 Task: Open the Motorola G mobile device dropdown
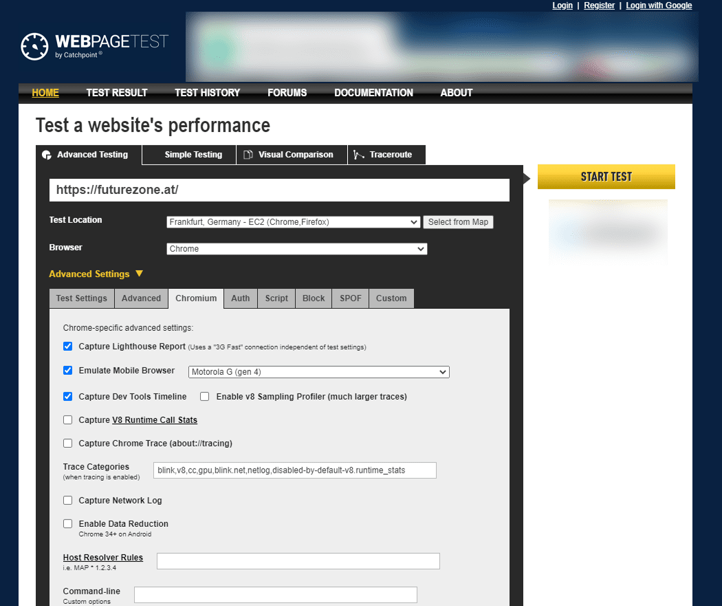point(318,372)
